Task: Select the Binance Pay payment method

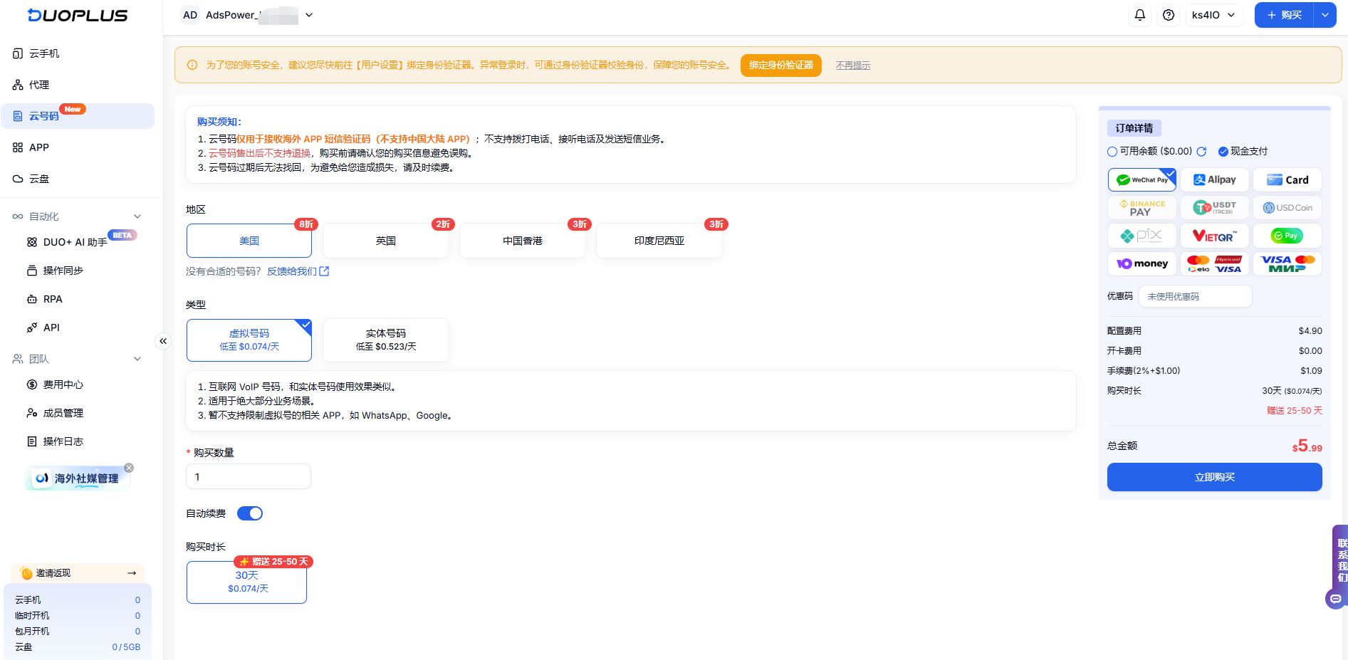Action: [1141, 207]
